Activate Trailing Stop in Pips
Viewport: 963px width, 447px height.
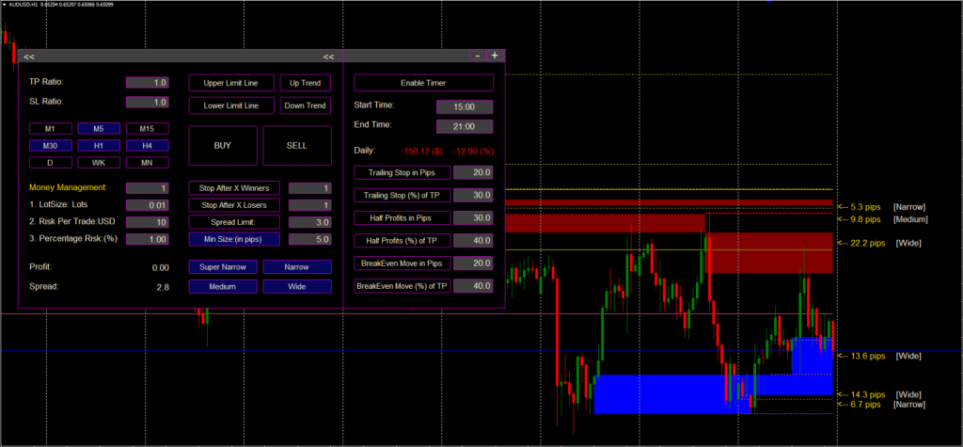coord(402,172)
